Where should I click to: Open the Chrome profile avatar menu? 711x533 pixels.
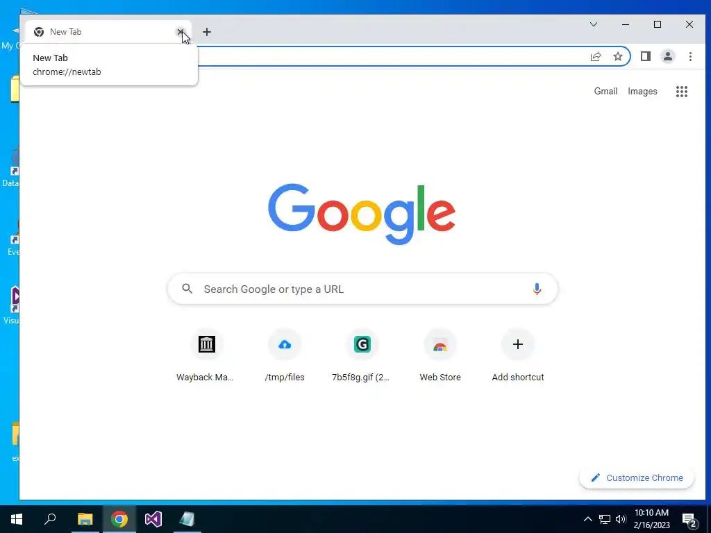668,56
